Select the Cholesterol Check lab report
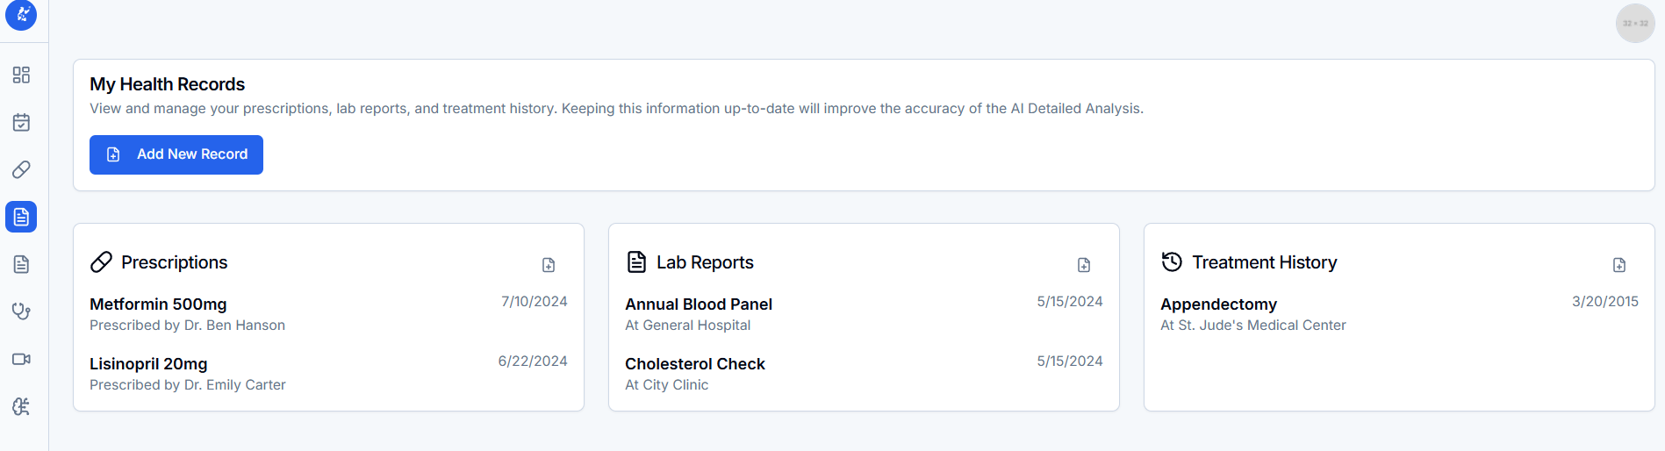 695,364
